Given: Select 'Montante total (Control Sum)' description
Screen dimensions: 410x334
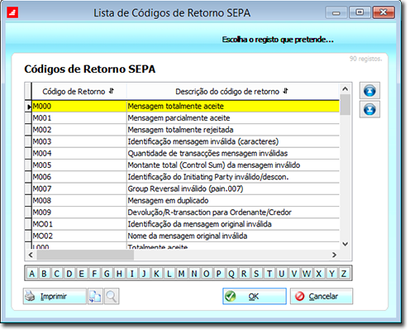Looking at the screenshot, I should pos(233,165).
